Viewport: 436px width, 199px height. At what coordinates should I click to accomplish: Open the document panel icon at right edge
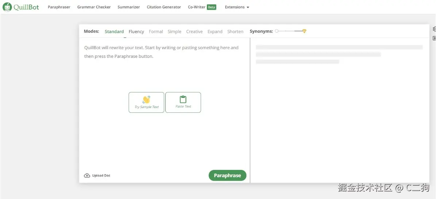[434, 38]
